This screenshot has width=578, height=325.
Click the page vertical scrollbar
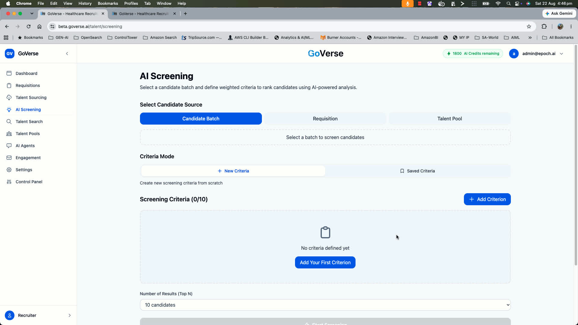pyautogui.click(x=576, y=155)
